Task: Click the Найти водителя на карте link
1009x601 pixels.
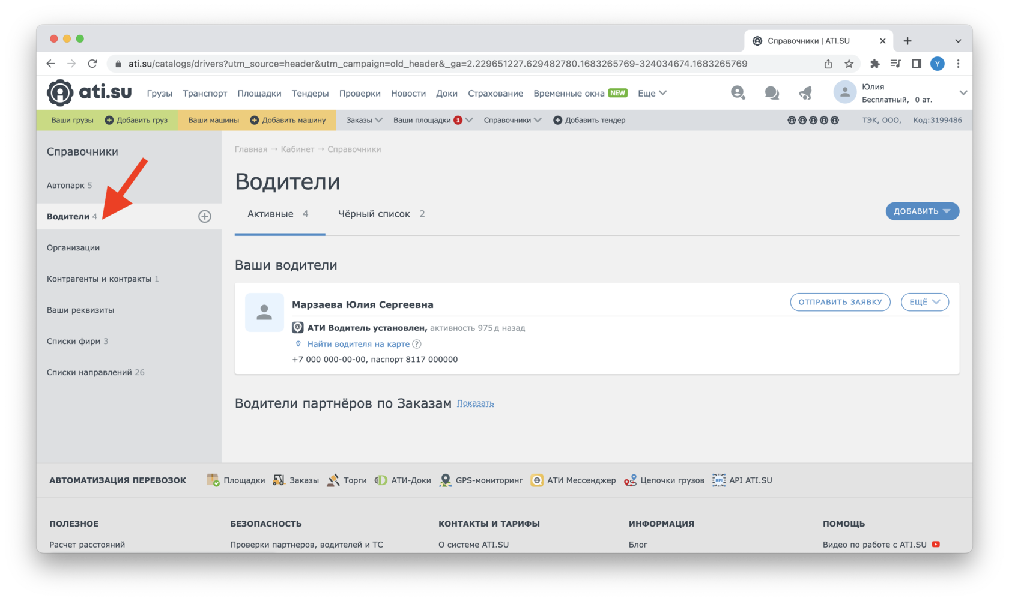Action: pyautogui.click(x=359, y=344)
